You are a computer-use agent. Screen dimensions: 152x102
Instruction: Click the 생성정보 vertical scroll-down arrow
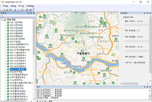(x=150, y=81)
